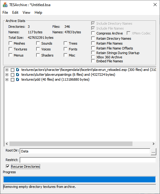Expand the facetint slaverun_reloaded.esp directory node
The height and width of the screenshot is (194, 160).
[7, 70]
